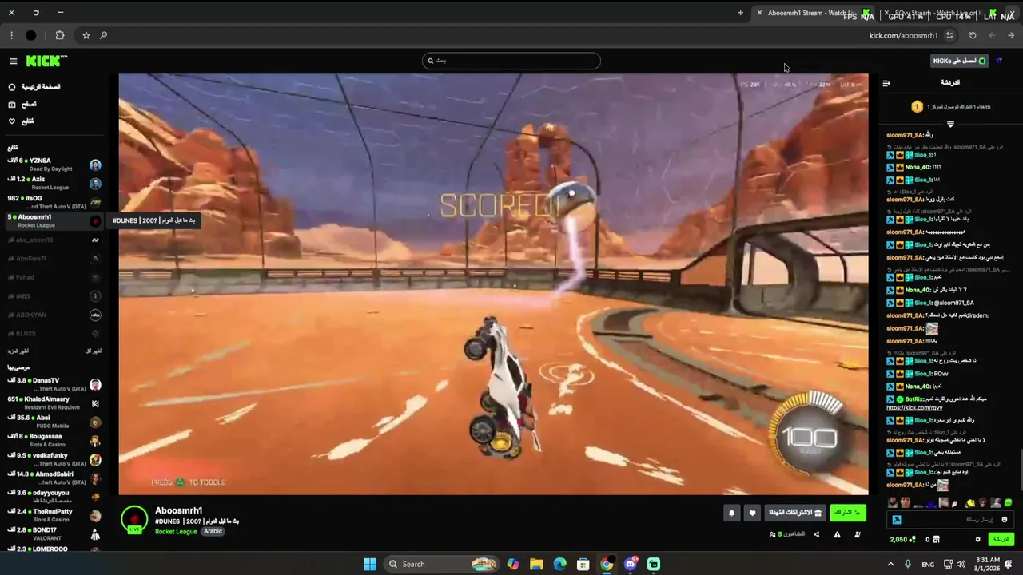
Task: Open the Home entry with house icon
Action: click(x=34, y=87)
